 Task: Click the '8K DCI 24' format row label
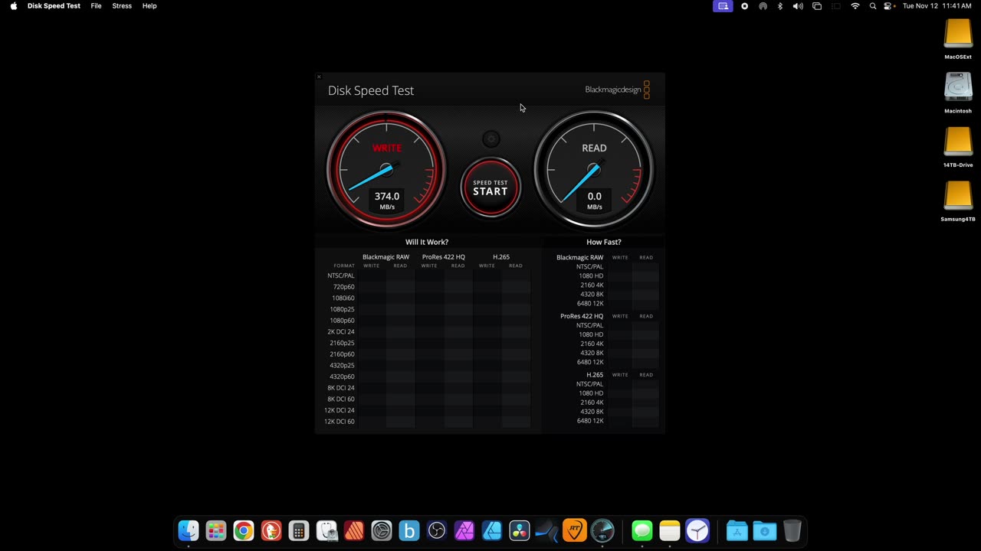click(x=341, y=388)
